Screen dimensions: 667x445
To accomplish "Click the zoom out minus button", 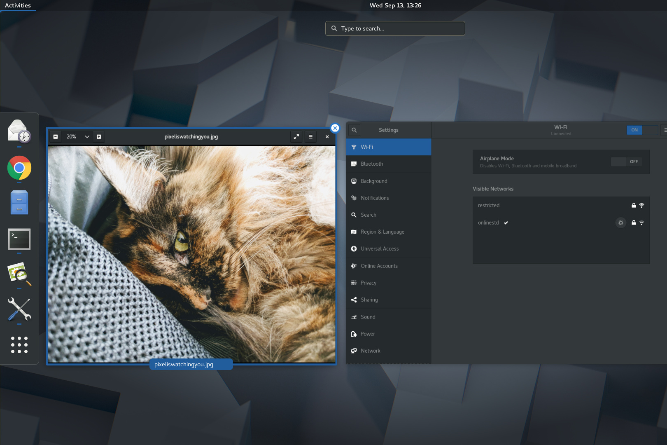I will (x=56, y=137).
